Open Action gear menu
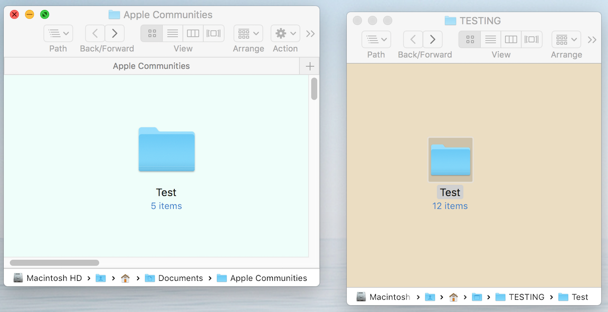 tap(285, 33)
